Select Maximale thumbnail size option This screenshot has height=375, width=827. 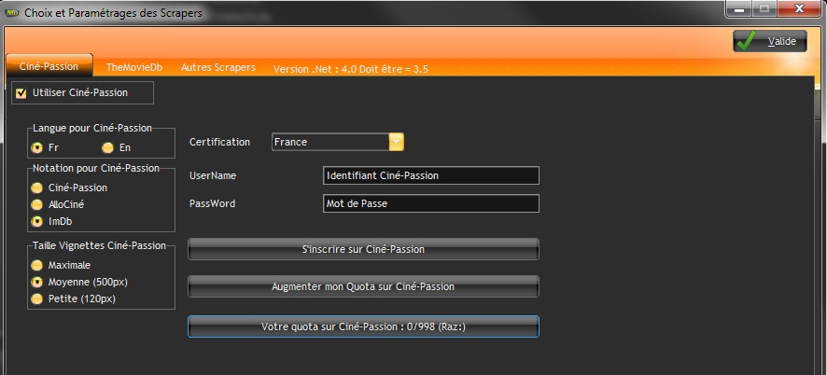[37, 265]
